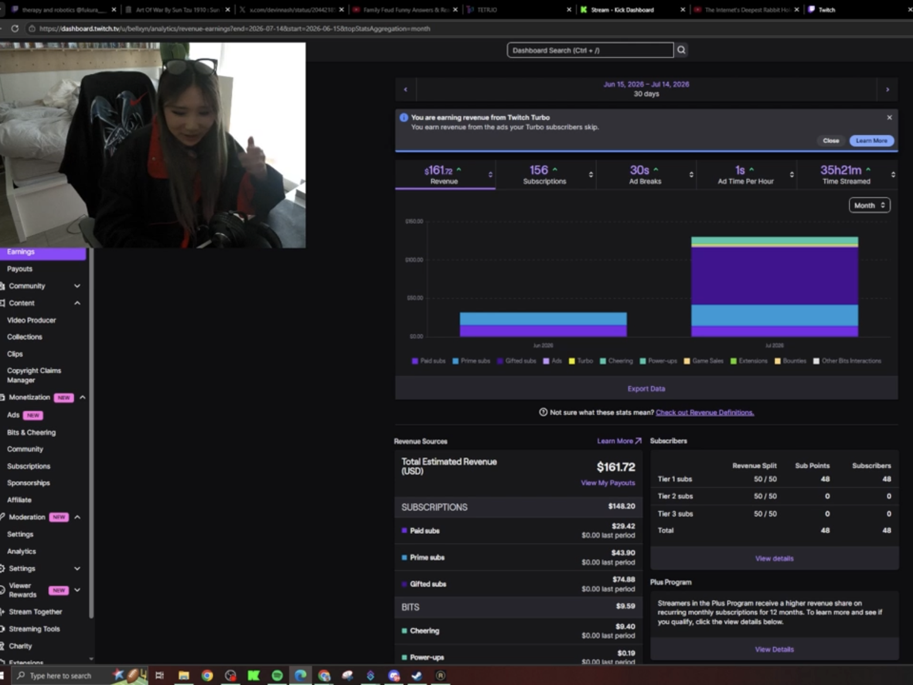Open Video Producer in the sidebar
This screenshot has height=685, width=913.
pos(32,320)
